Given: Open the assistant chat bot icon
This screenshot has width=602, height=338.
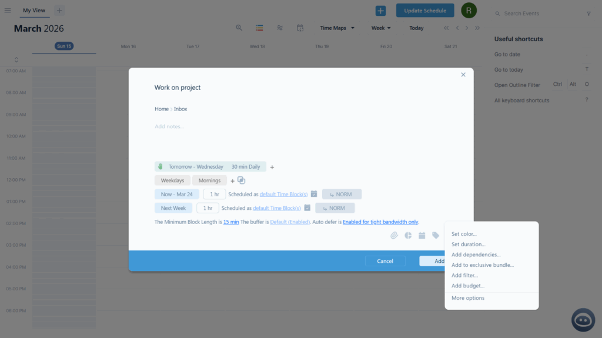Looking at the screenshot, I should click(x=583, y=320).
